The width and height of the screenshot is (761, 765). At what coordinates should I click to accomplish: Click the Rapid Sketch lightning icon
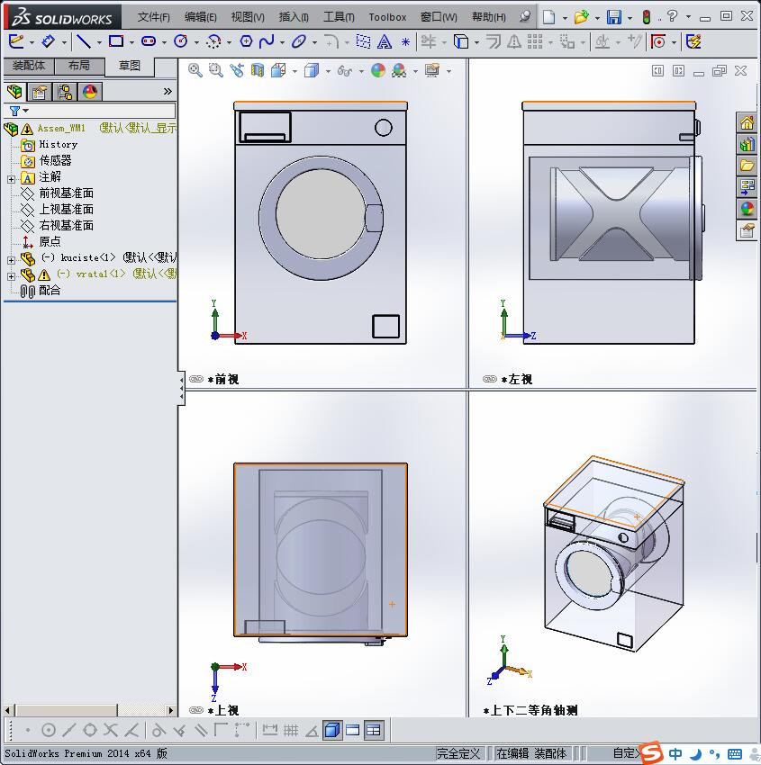(x=693, y=42)
